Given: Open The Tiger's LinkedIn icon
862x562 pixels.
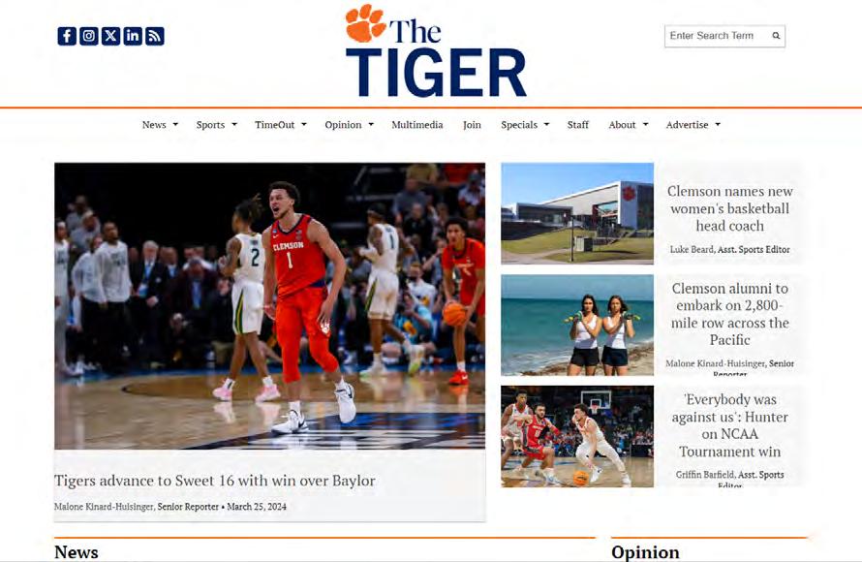Looking at the screenshot, I should [x=133, y=36].
